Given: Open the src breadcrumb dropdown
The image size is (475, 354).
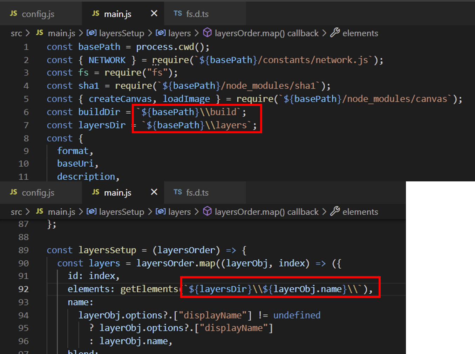Looking at the screenshot, I should [16, 33].
